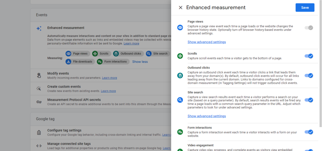Click the Page views measuring chip

tap(78, 54)
